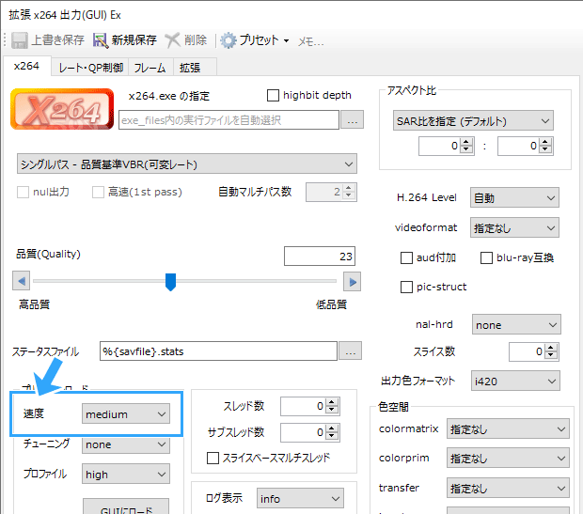Switch to the レート・QP制御 tab
This screenshot has width=583, height=514.
click(90, 68)
